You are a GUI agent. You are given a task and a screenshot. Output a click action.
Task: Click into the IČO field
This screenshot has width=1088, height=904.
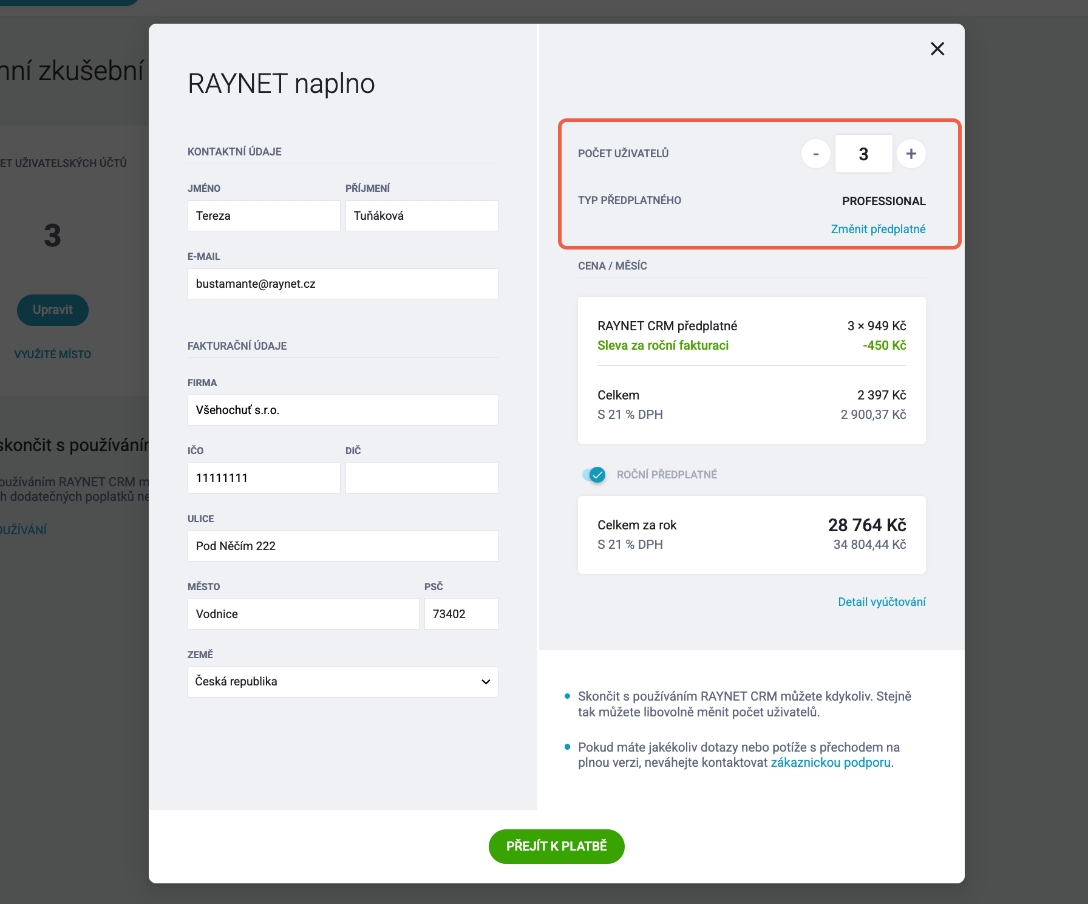coord(264,478)
